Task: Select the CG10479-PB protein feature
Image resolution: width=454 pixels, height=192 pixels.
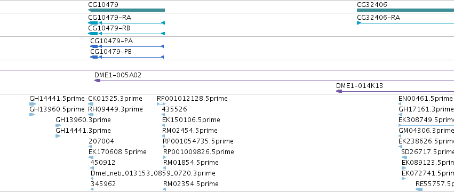Action: click(127, 57)
